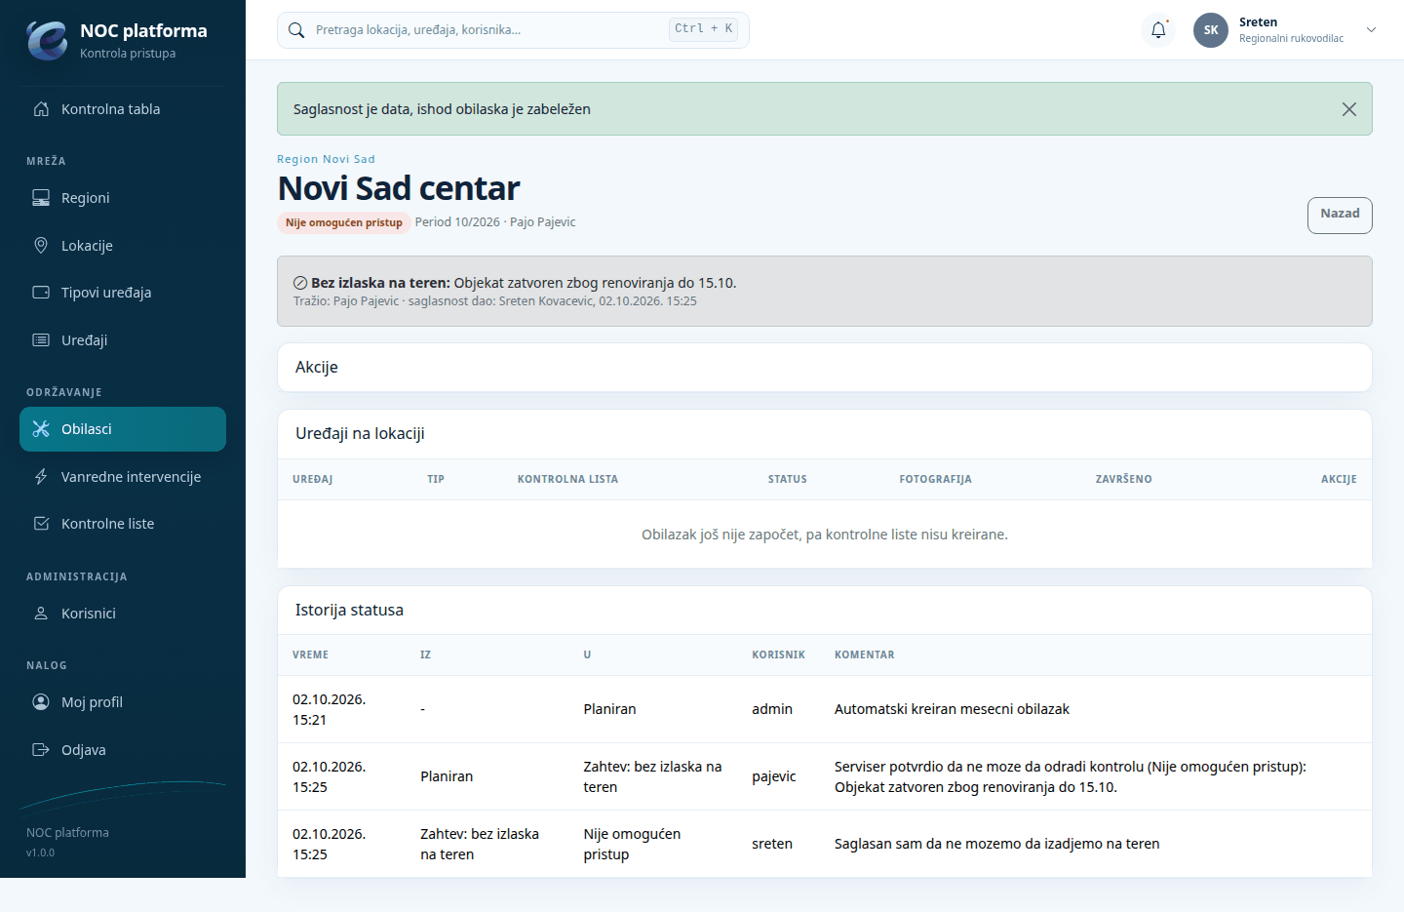
Task: Open the Kontrolne liste checklist icon
Action: tap(41, 524)
